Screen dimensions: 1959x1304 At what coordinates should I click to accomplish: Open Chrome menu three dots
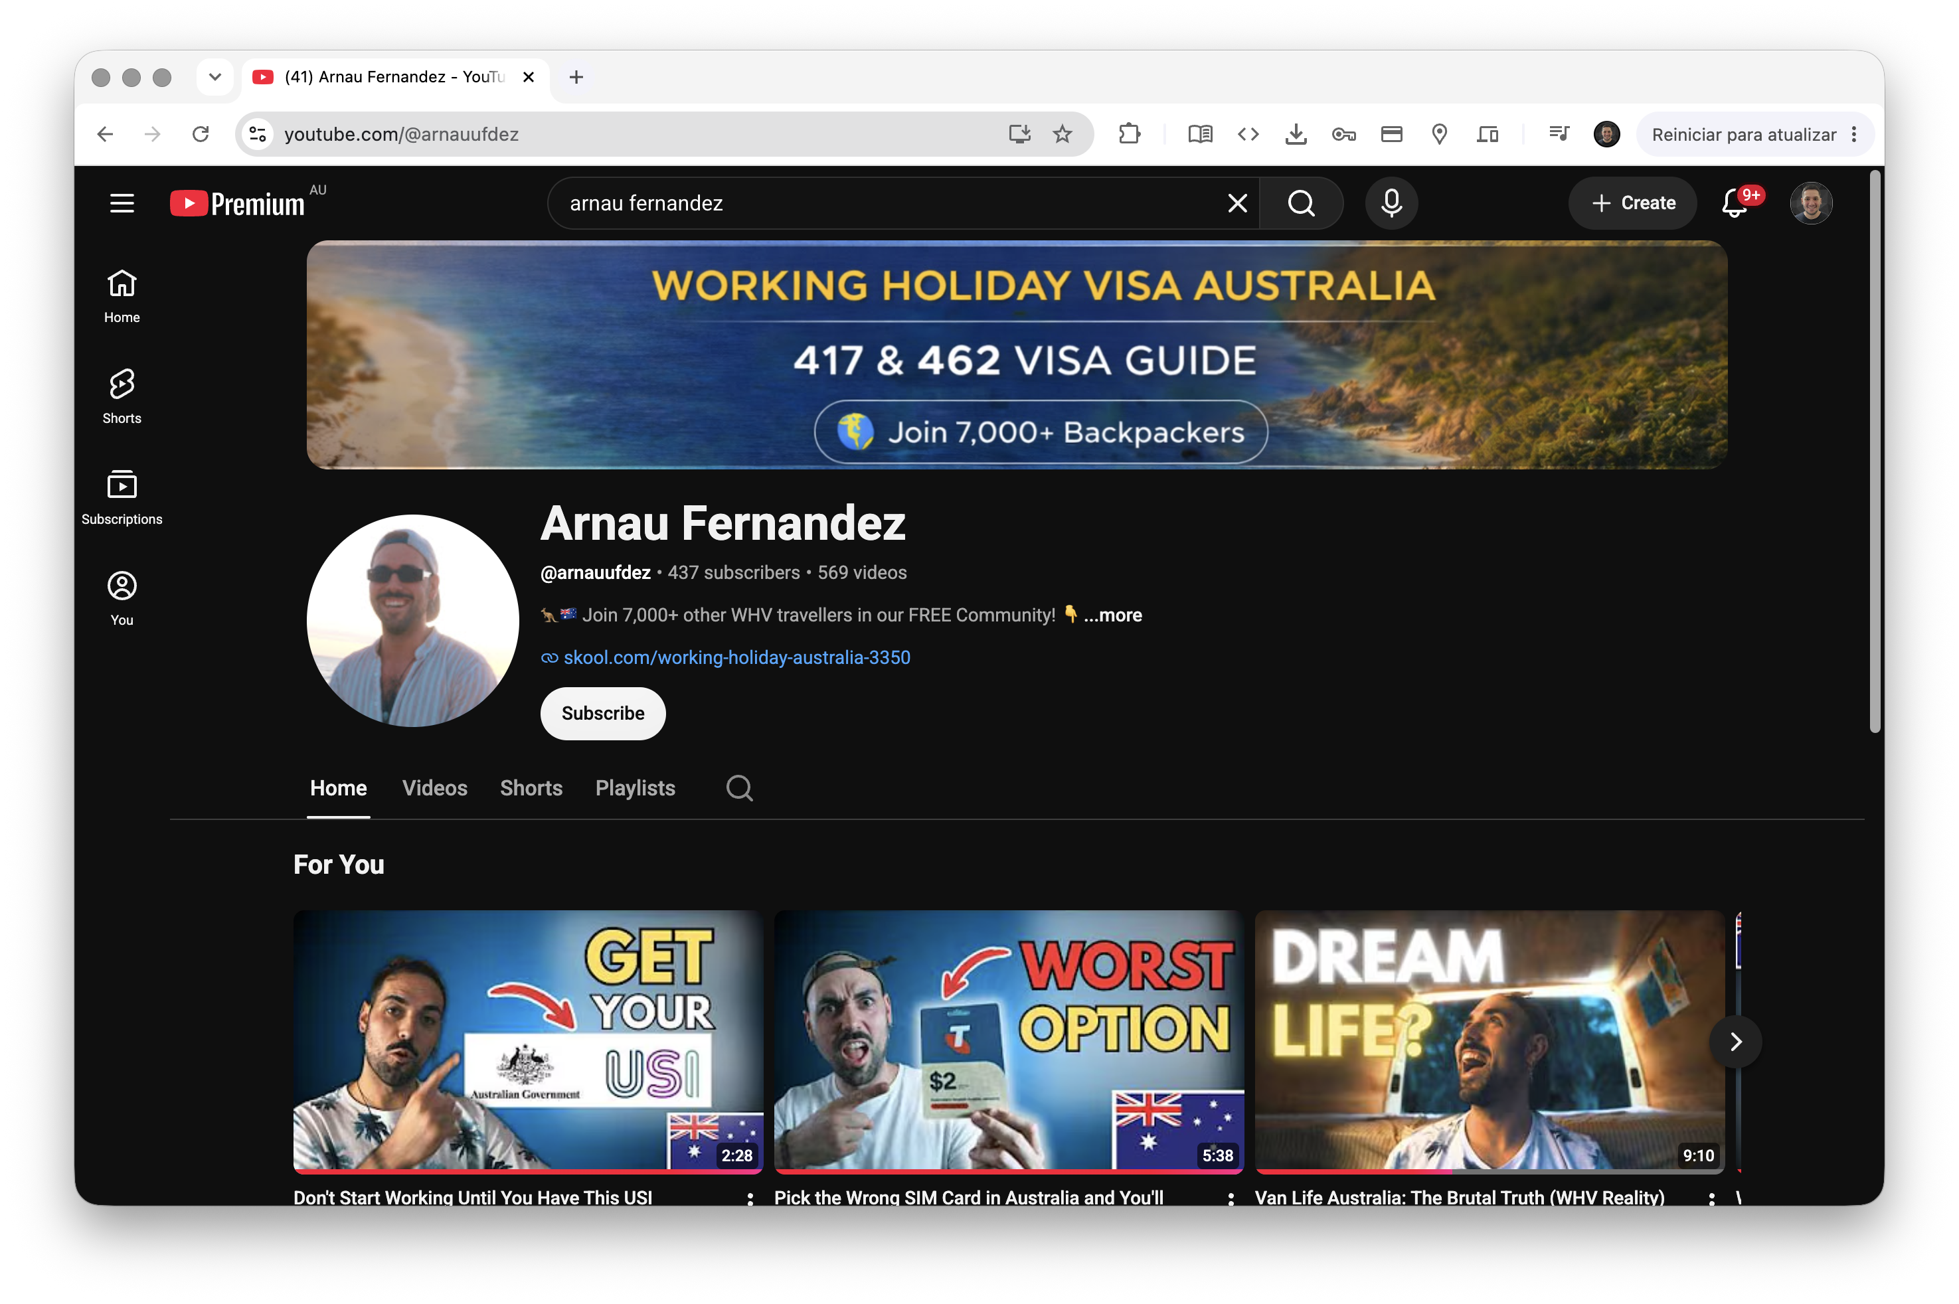point(1853,135)
